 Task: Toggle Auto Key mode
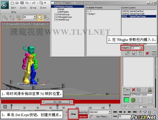tap(83, 112)
